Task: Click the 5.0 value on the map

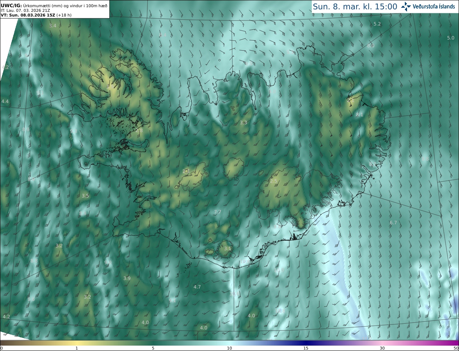Action: point(451,38)
